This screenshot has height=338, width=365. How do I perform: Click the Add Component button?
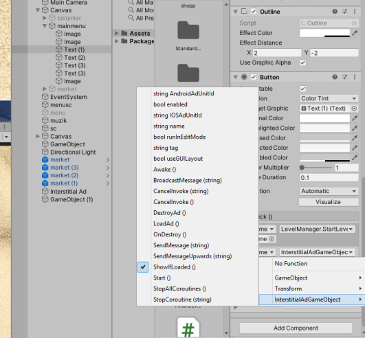tap(296, 328)
